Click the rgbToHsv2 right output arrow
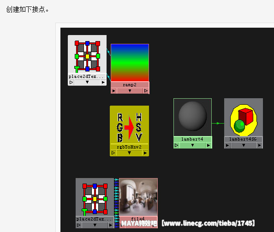This screenshot has height=232, width=274. [x=145, y=153]
